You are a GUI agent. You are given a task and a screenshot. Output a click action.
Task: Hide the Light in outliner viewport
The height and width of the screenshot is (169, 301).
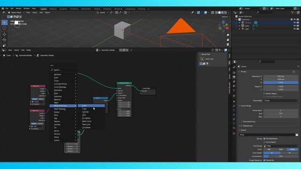click(x=294, y=29)
